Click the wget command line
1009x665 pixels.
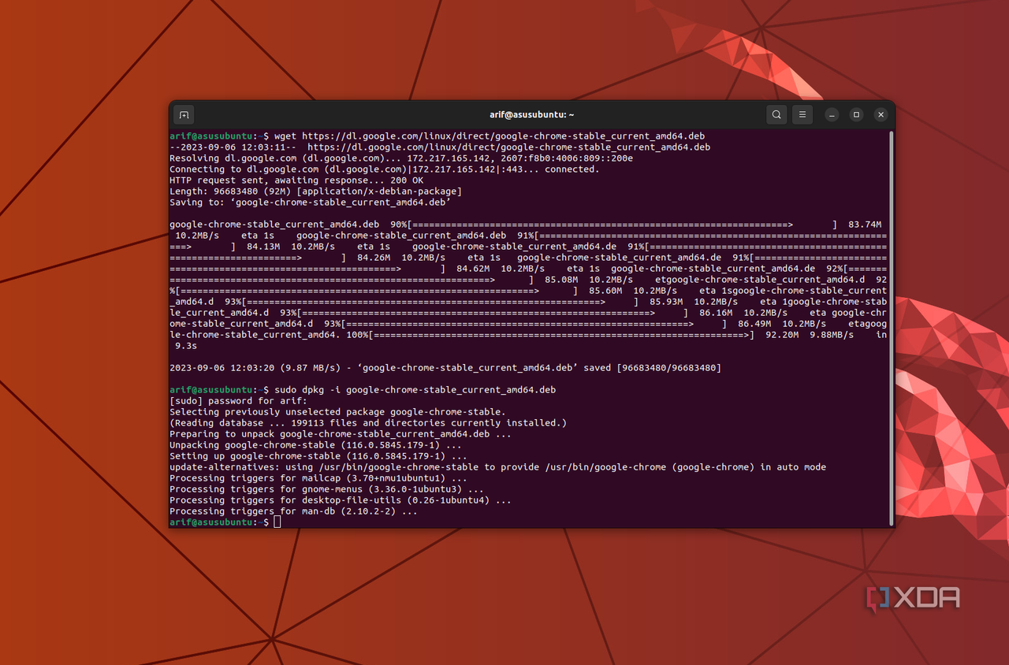click(x=437, y=136)
